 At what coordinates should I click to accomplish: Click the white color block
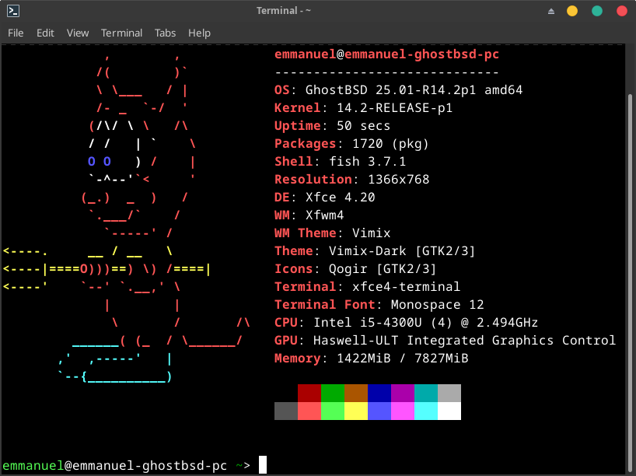[449, 411]
